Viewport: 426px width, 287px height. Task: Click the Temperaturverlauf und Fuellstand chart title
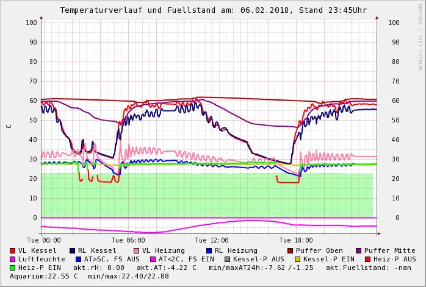pyautogui.click(x=213, y=10)
